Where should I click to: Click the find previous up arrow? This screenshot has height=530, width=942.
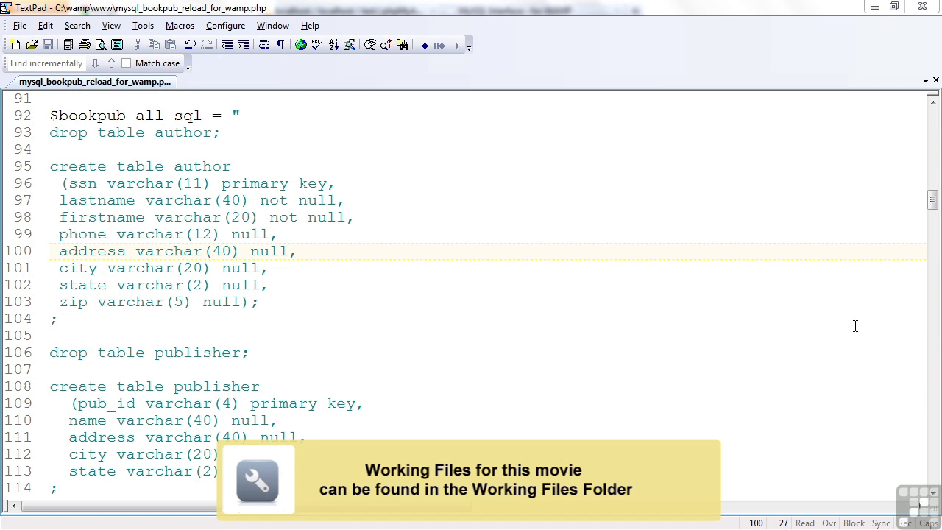click(111, 63)
